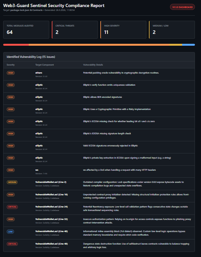This screenshot has width=201, height=257.
Task: Click elliptic name in EDDSA signature length row
Action: pyautogui.click(x=39, y=133)
